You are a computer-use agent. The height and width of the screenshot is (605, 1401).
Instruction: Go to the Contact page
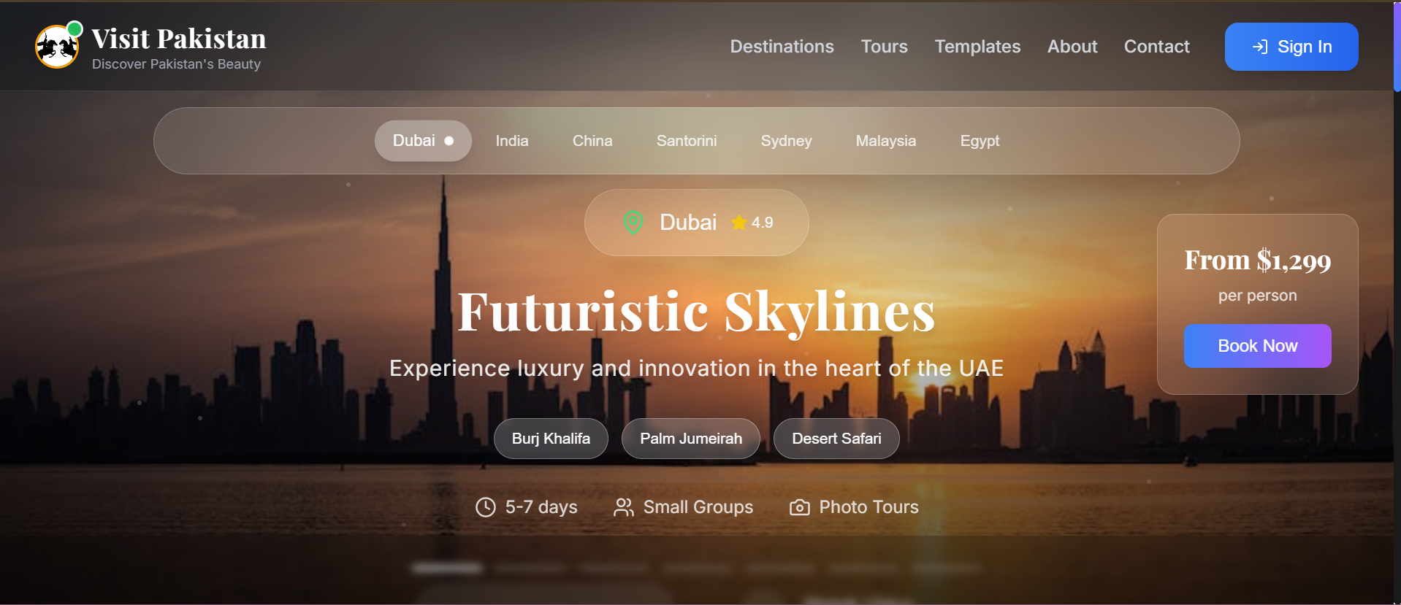(1156, 47)
